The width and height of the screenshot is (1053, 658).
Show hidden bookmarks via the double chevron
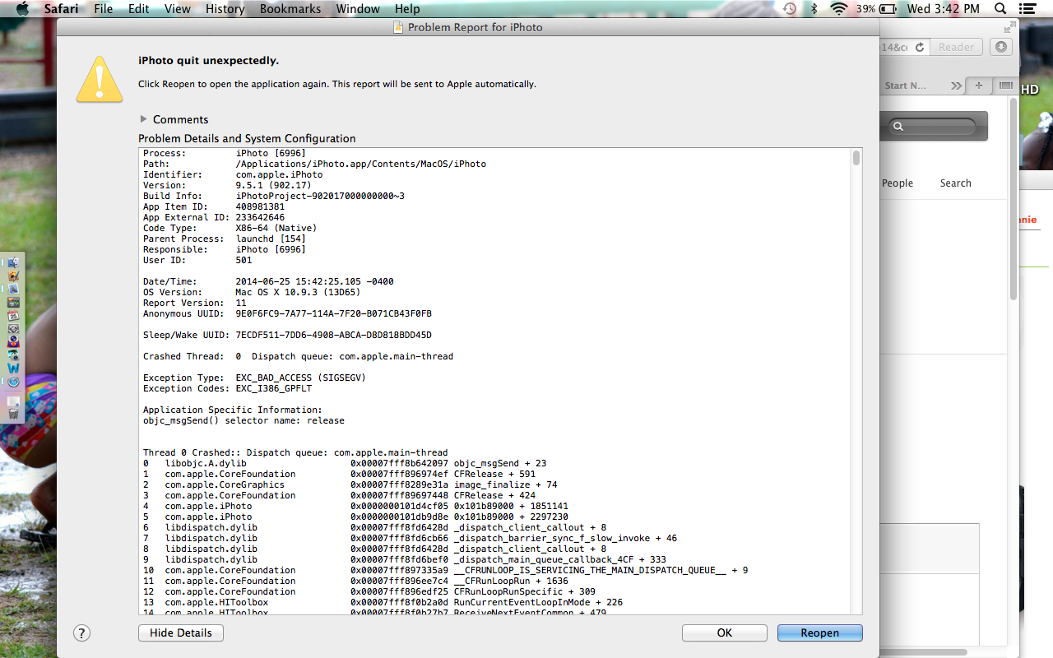coord(956,86)
